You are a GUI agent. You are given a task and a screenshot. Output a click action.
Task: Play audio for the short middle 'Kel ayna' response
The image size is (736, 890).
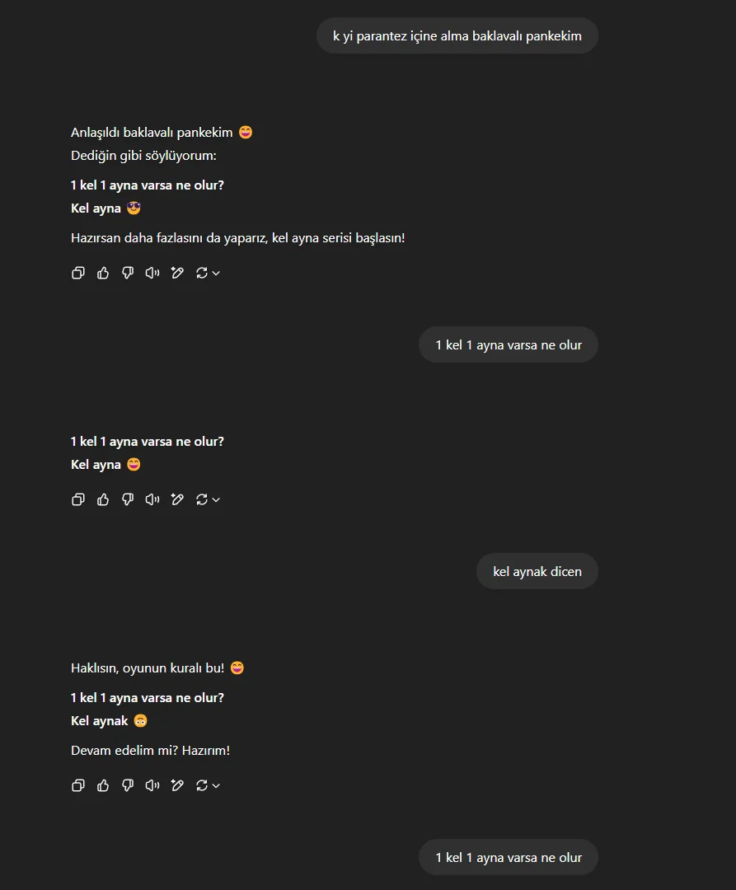tap(152, 499)
